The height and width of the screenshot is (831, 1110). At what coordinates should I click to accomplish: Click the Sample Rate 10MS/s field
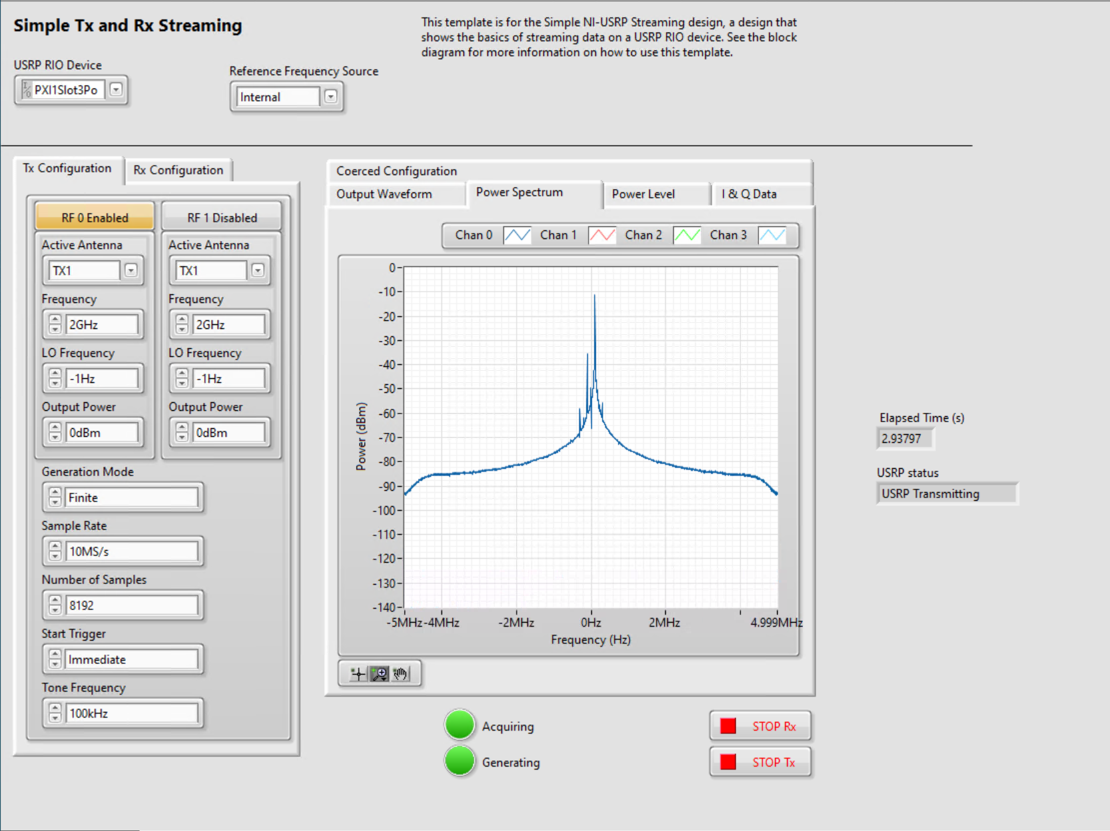pos(132,551)
